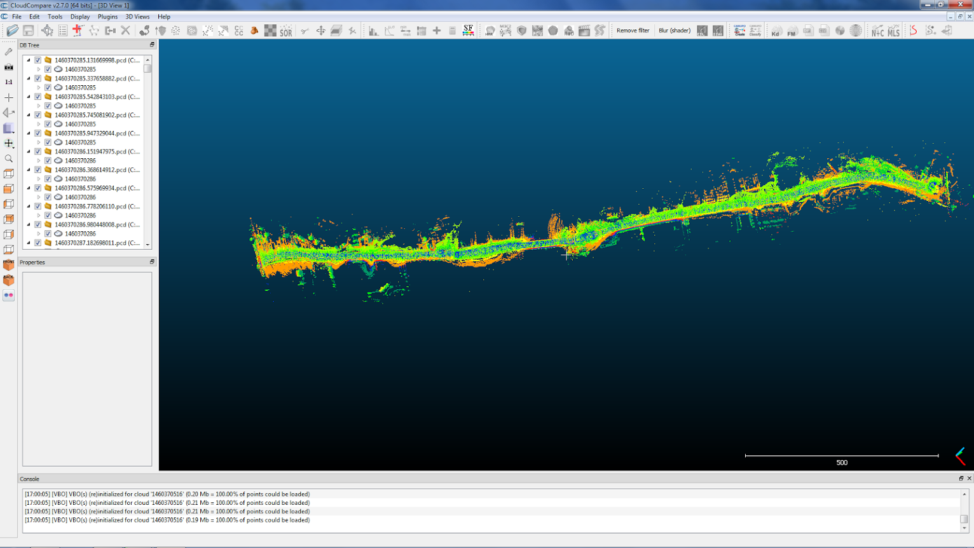Click the camera settings icon in left toolbar
The image size is (974, 548).
pyautogui.click(x=8, y=67)
